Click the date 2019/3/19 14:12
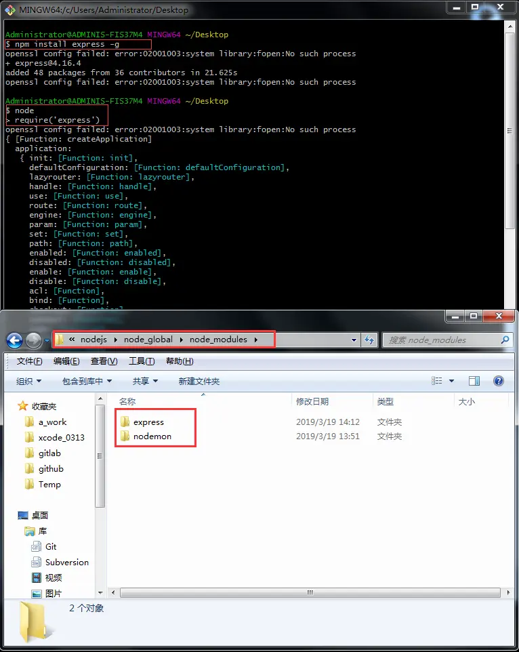 click(328, 422)
